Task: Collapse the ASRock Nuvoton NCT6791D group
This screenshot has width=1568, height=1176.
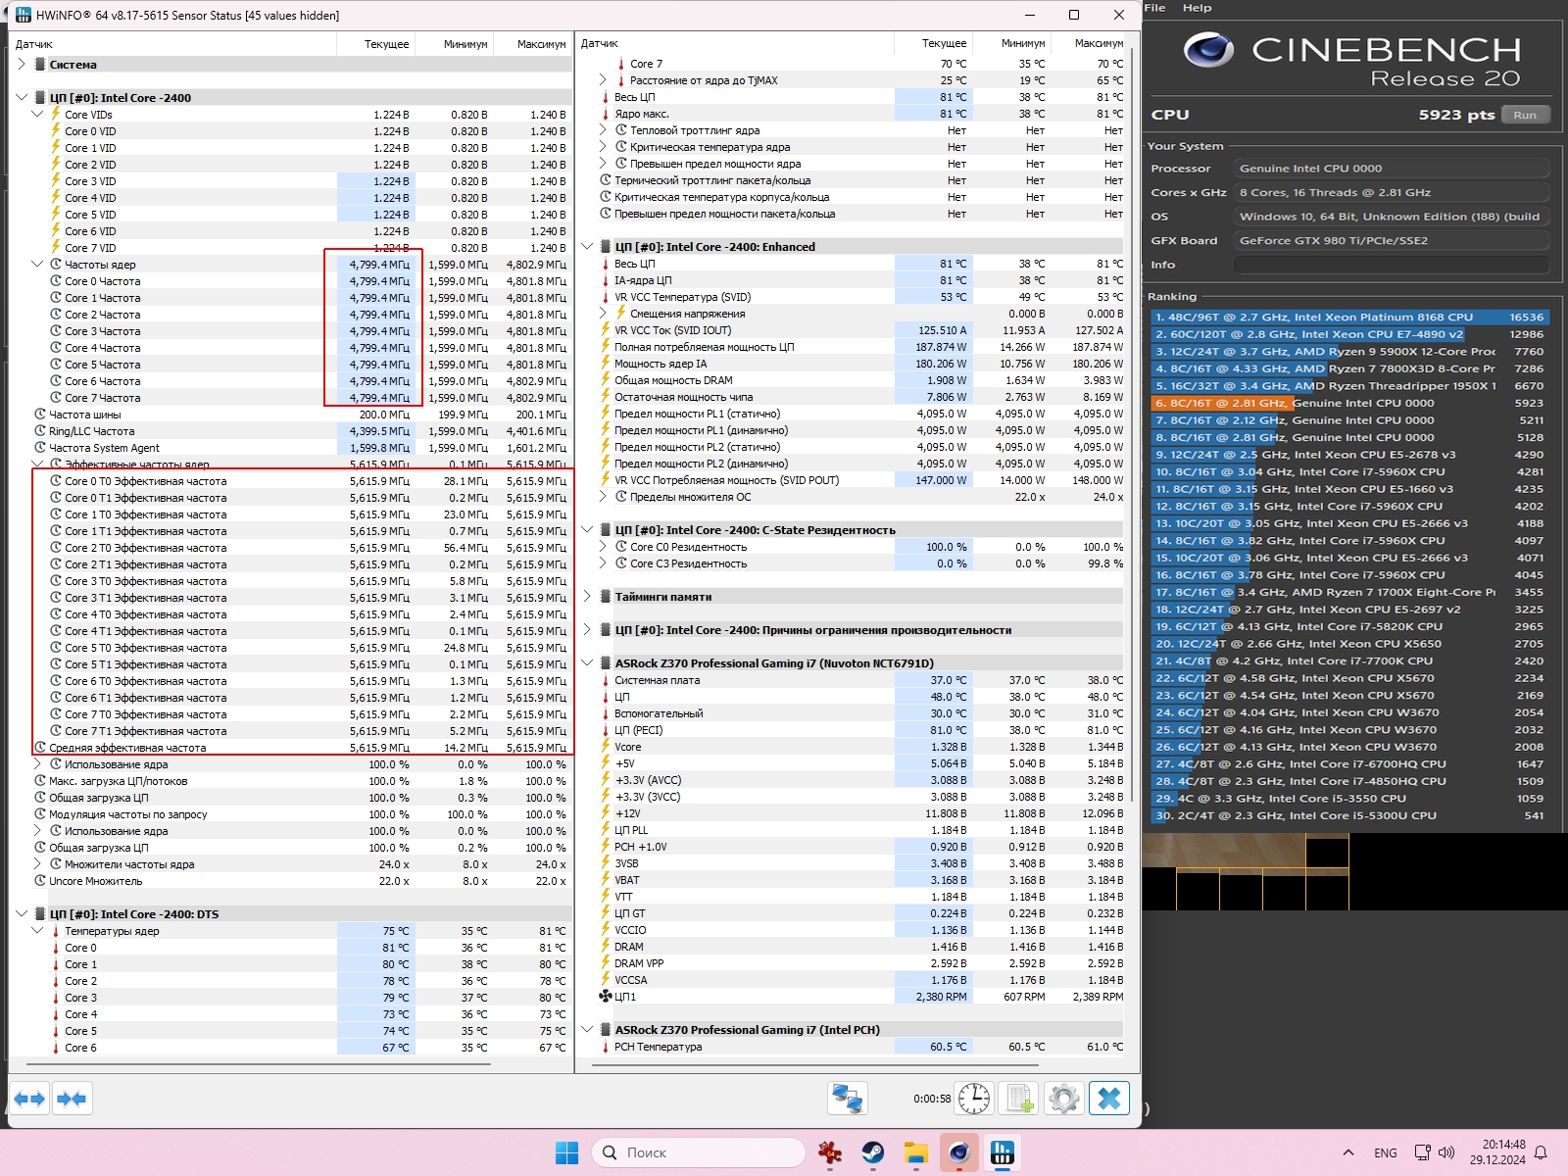Action: (587, 663)
